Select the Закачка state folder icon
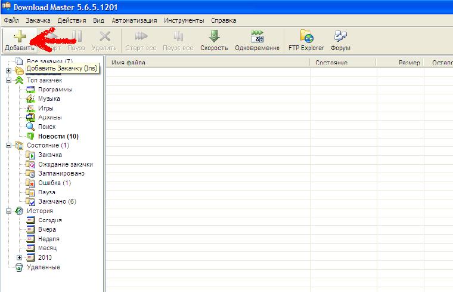The height and width of the screenshot is (292, 453). (30, 155)
